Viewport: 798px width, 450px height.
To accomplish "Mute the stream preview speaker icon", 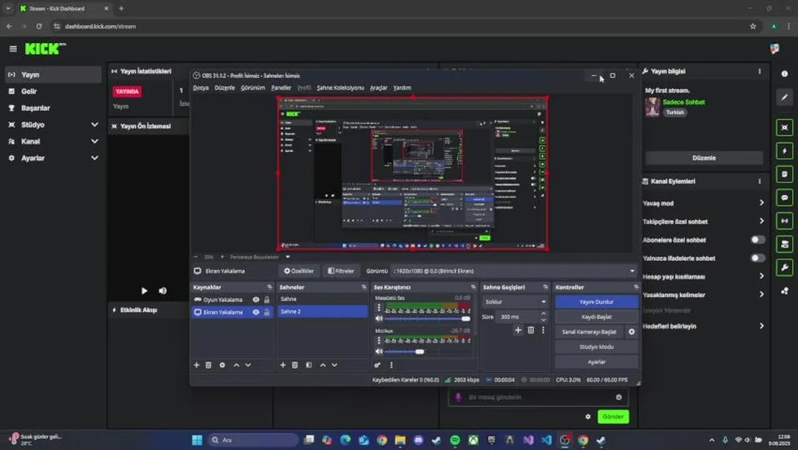I will pyautogui.click(x=162, y=291).
